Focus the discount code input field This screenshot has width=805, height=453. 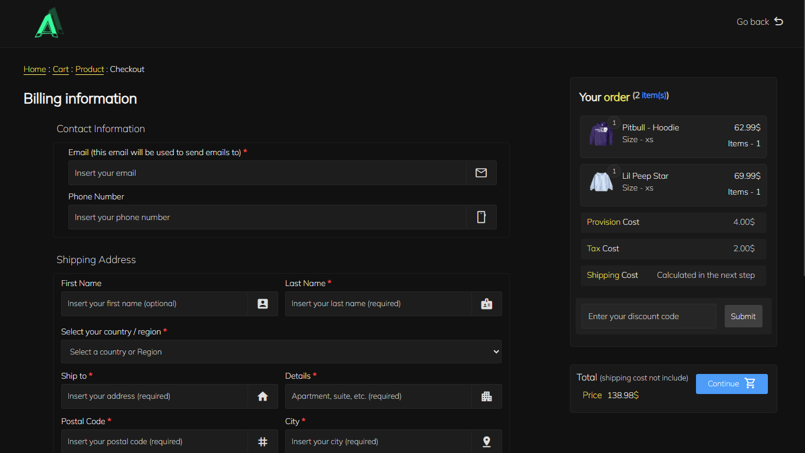[648, 316]
